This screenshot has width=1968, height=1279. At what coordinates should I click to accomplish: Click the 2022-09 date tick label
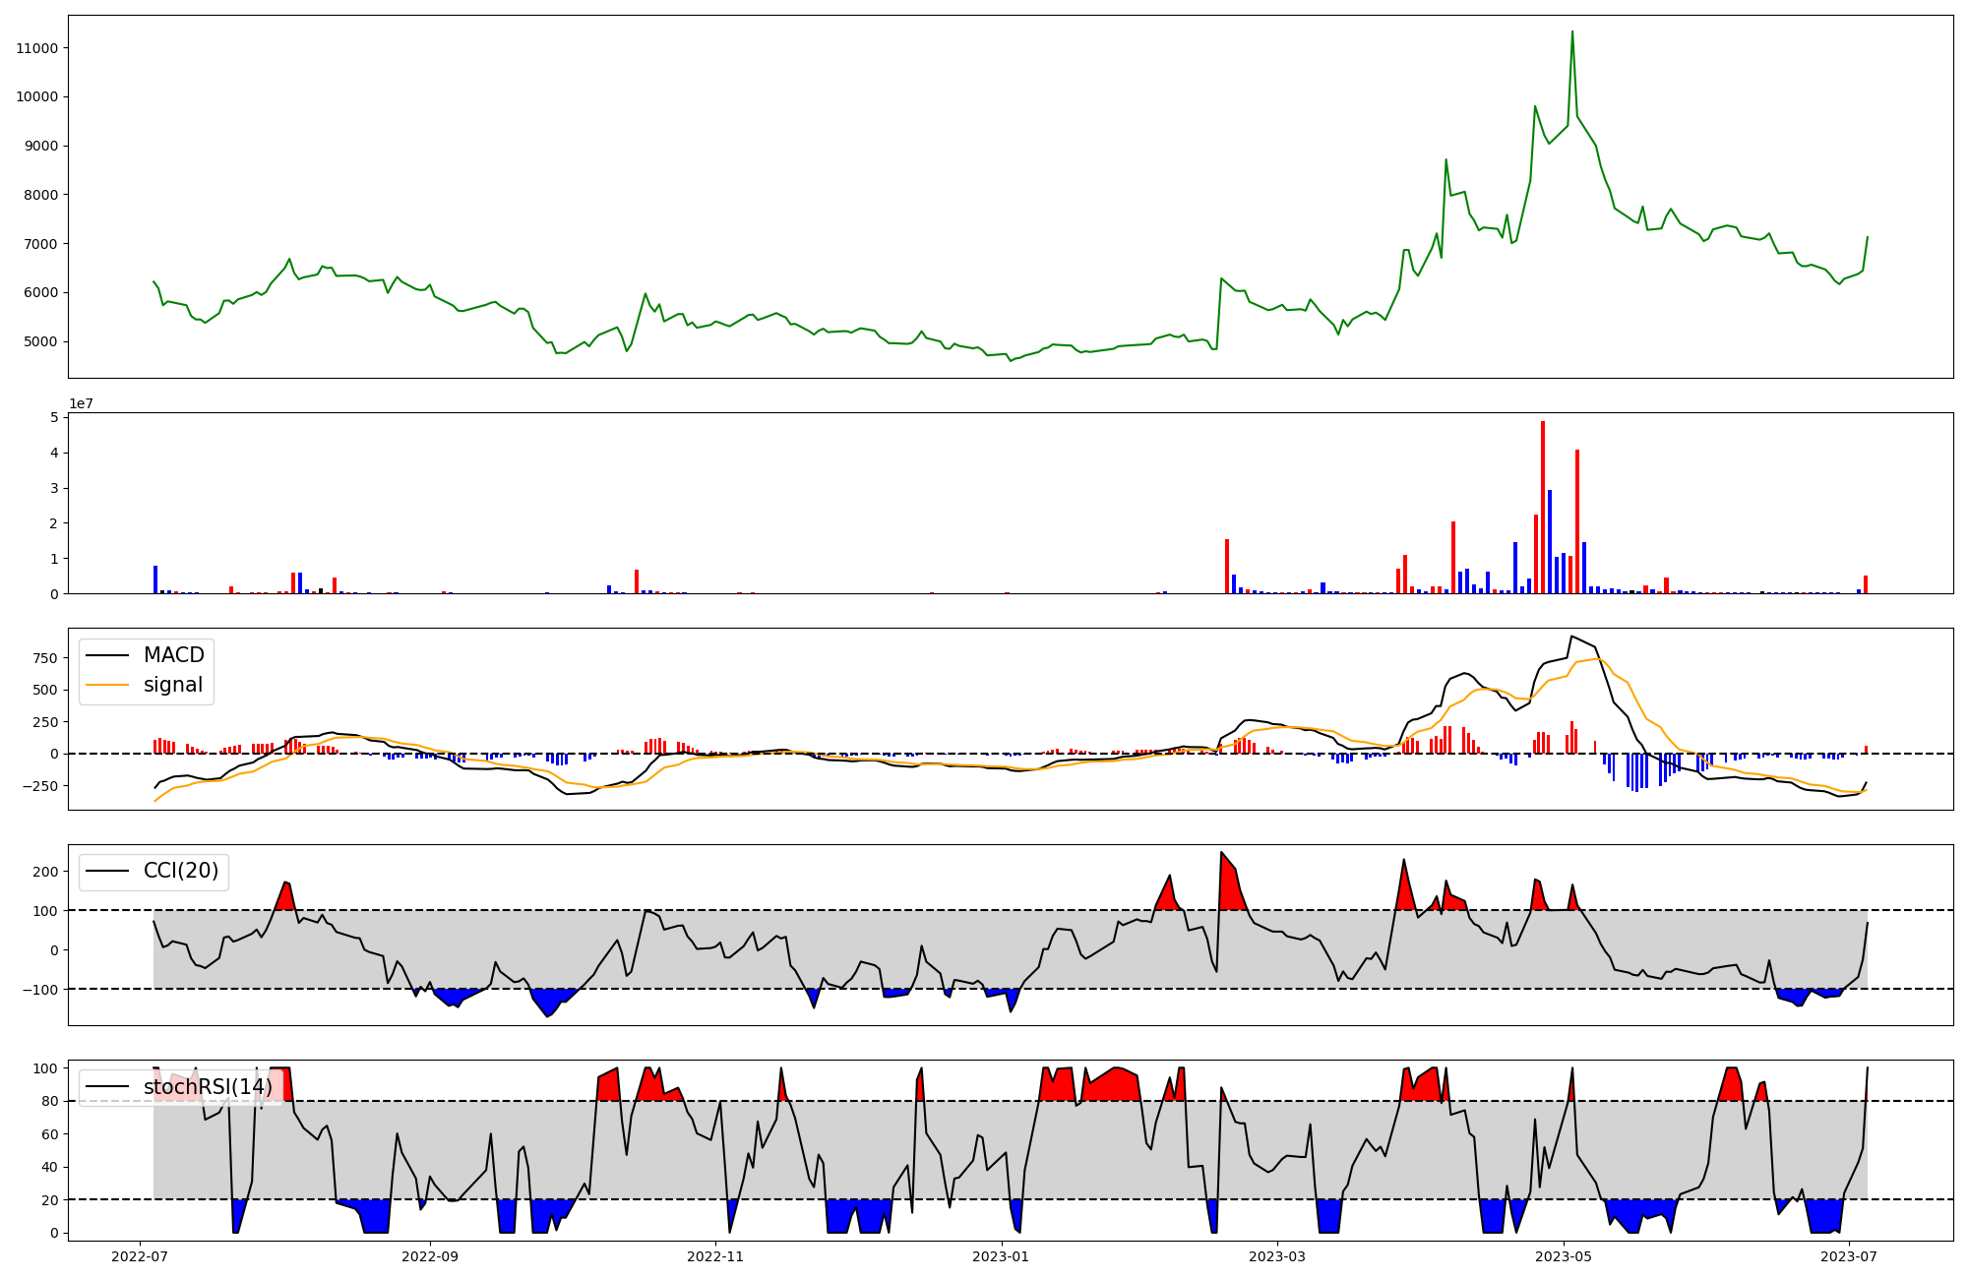coord(431,1256)
